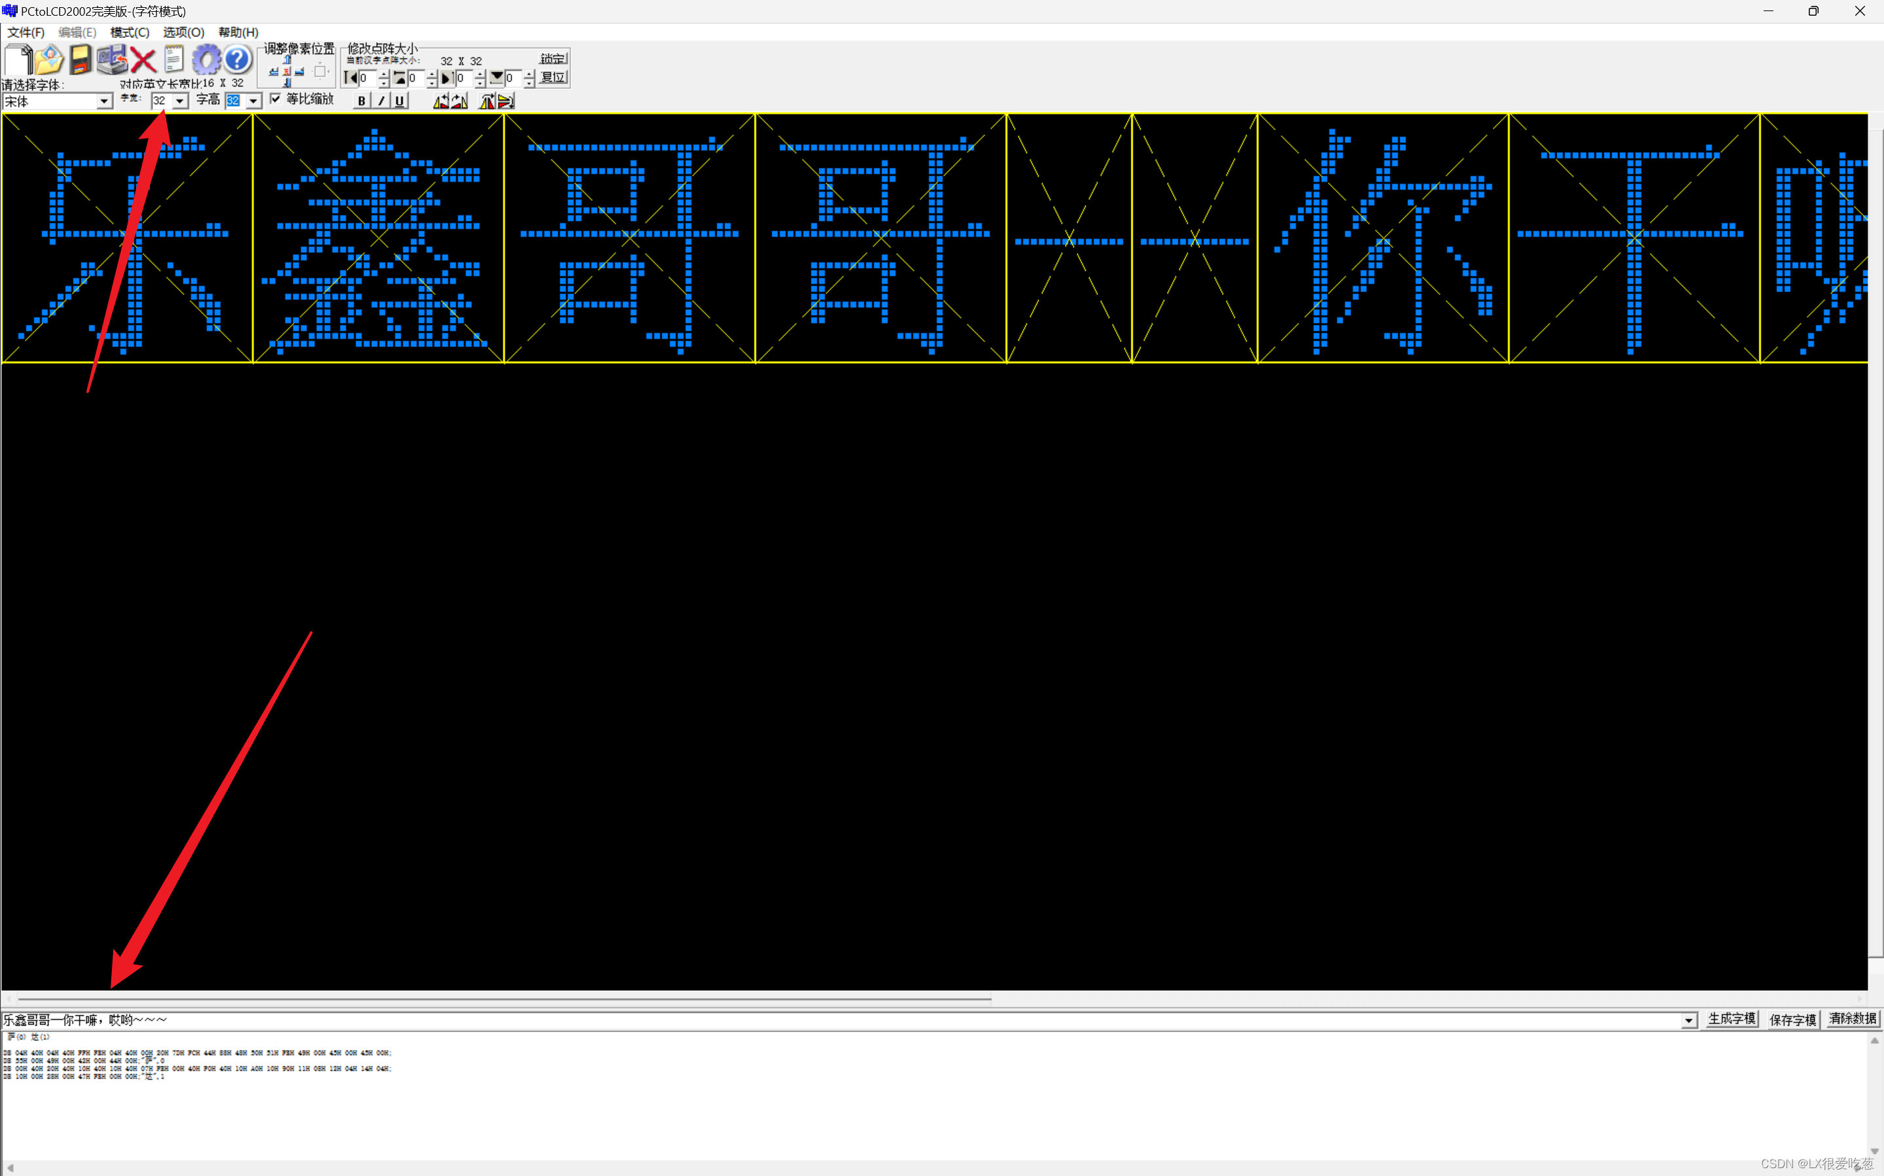This screenshot has height=1176, width=1884.
Task: Click inside the hex output text area
Action: pyautogui.click(x=933, y=1097)
